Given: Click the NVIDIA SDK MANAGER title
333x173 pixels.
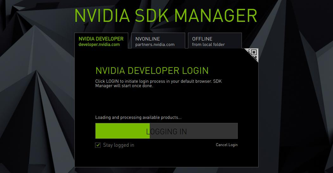Looking at the screenshot, I should (166, 15).
